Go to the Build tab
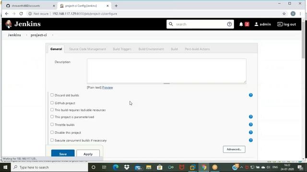 pyautogui.click(x=174, y=49)
